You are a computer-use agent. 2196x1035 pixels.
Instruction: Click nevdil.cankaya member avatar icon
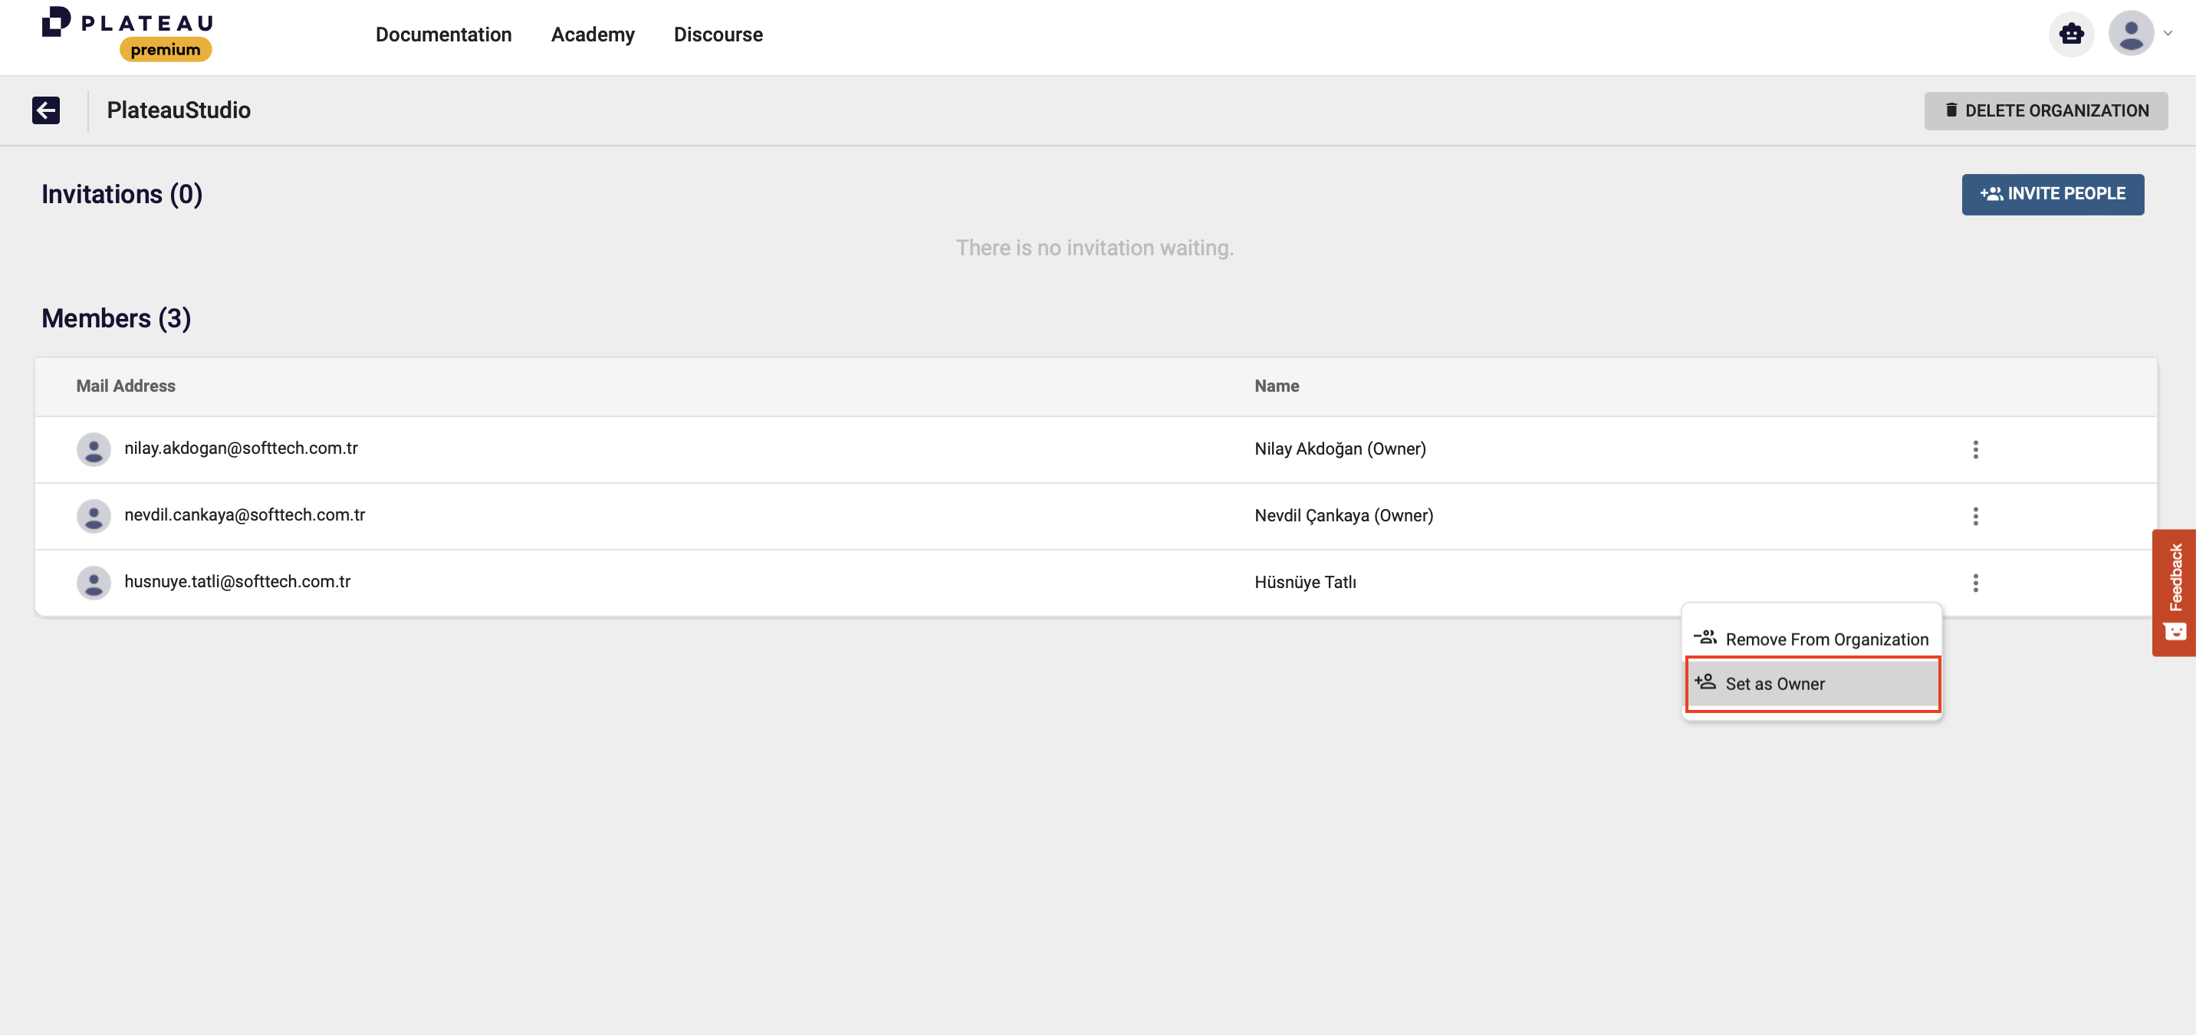[94, 516]
